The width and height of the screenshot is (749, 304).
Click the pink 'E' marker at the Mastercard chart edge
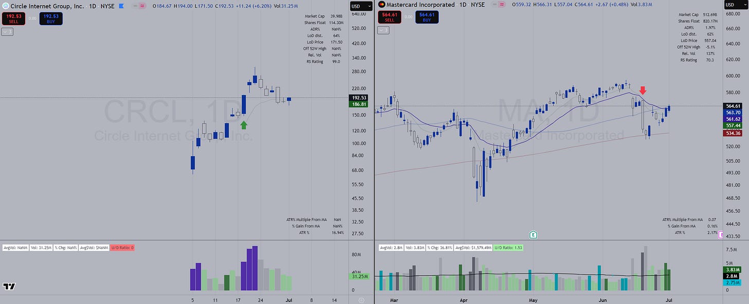[721, 235]
